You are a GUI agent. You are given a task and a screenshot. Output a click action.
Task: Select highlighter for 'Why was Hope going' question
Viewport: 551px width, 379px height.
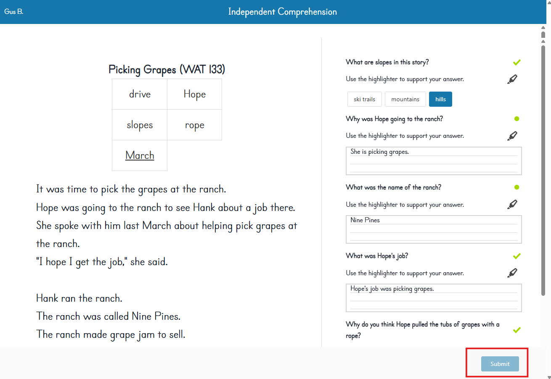click(x=512, y=136)
